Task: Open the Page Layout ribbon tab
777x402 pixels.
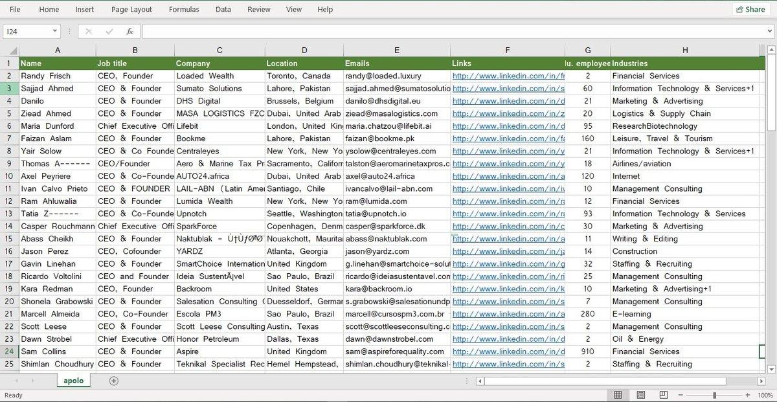Action: 131,9
